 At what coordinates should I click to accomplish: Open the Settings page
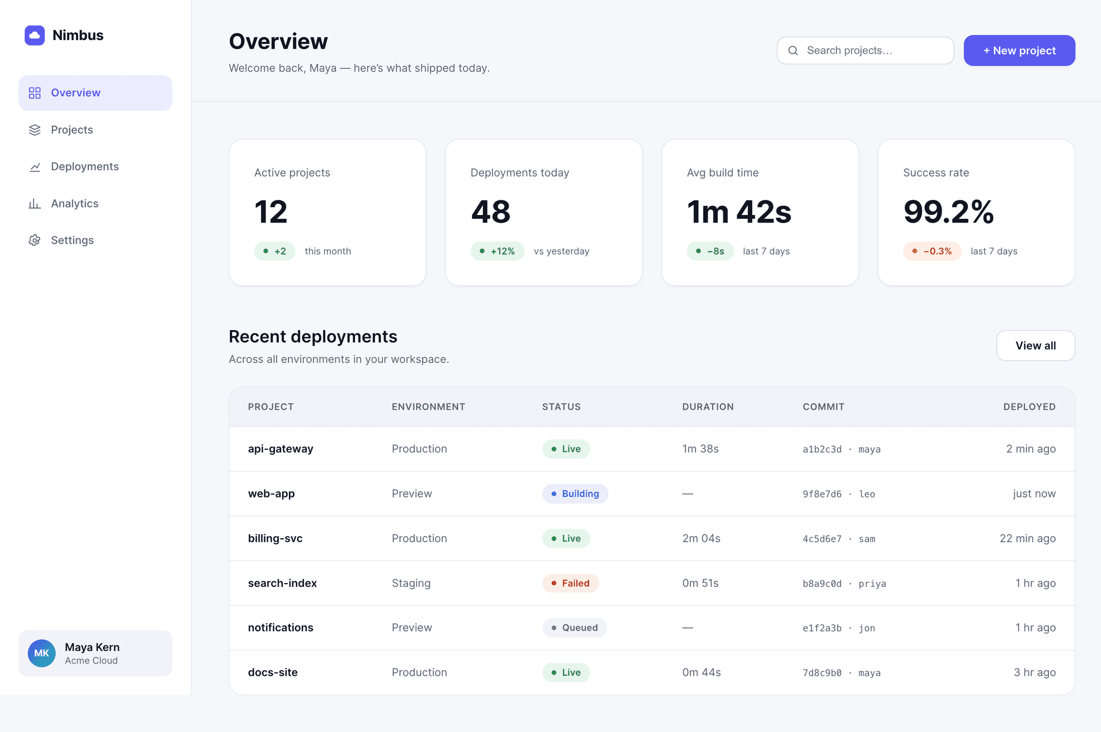(x=95, y=240)
